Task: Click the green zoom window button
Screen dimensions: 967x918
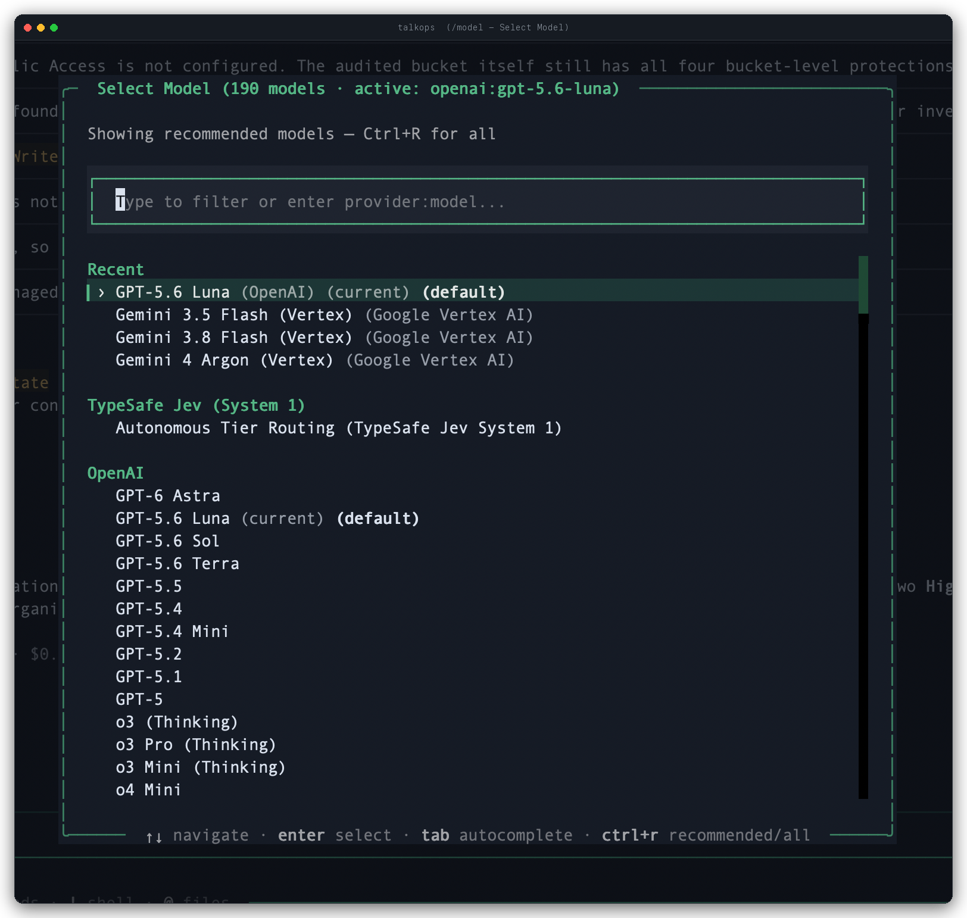Action: (54, 27)
